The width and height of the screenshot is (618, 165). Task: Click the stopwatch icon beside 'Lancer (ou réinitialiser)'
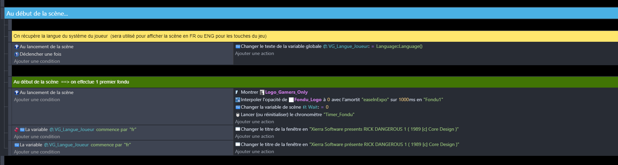(x=237, y=115)
